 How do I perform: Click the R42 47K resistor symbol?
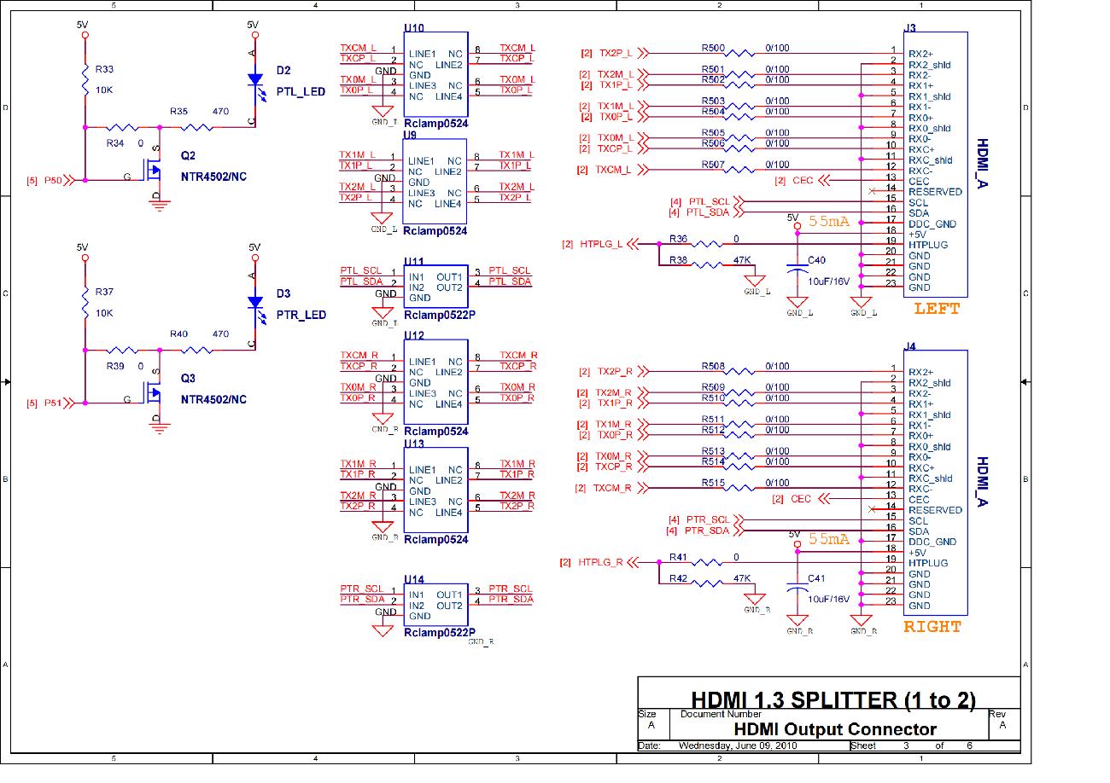707,583
